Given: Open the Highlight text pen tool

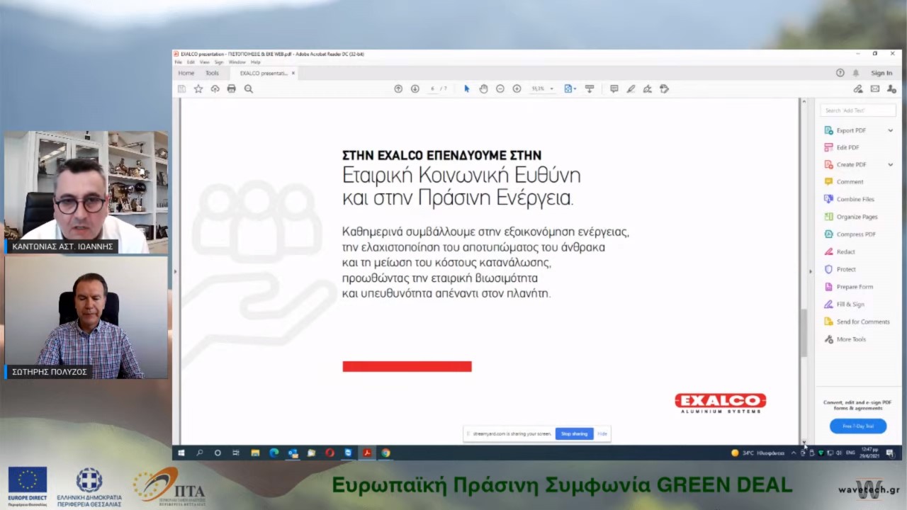Looking at the screenshot, I should pyautogui.click(x=631, y=89).
